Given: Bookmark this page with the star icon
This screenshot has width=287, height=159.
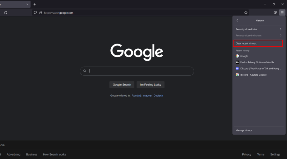Looking at the screenshot, I should pyautogui.click(x=246, y=13).
